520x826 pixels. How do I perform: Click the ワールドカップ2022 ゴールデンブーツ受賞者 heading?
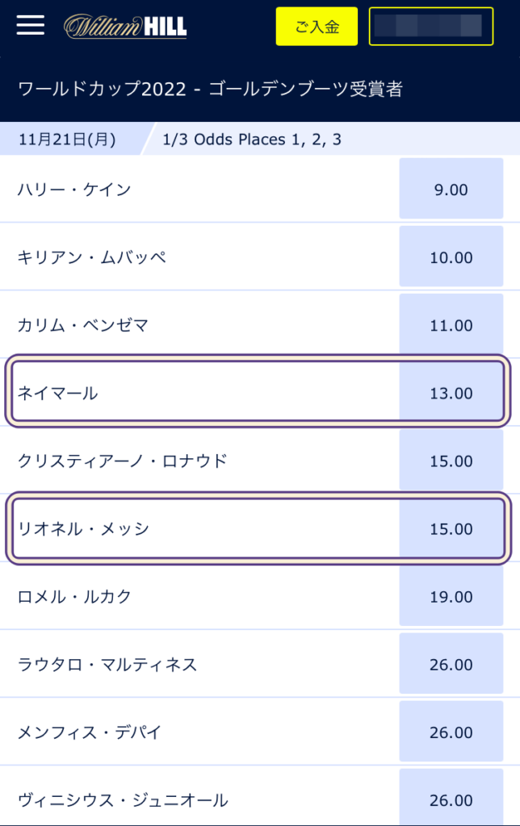(x=209, y=89)
